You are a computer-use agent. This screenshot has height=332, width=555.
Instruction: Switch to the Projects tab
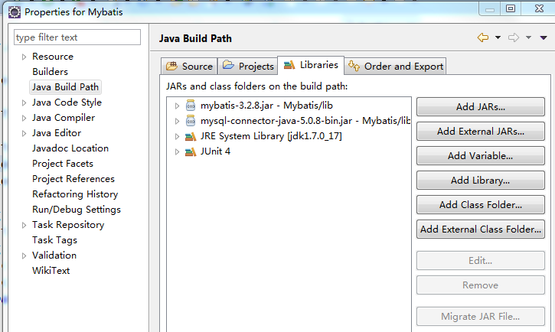click(248, 66)
